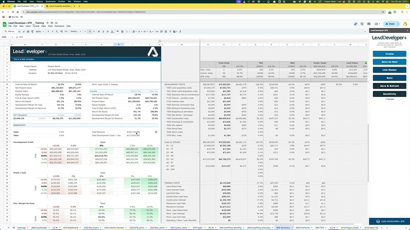Insert a comment from toolbar

click(x=162, y=32)
